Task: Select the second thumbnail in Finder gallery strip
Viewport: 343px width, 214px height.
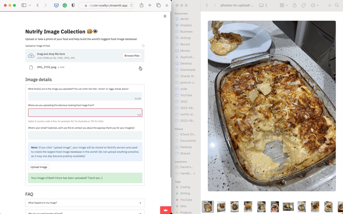Action: (x=221, y=207)
